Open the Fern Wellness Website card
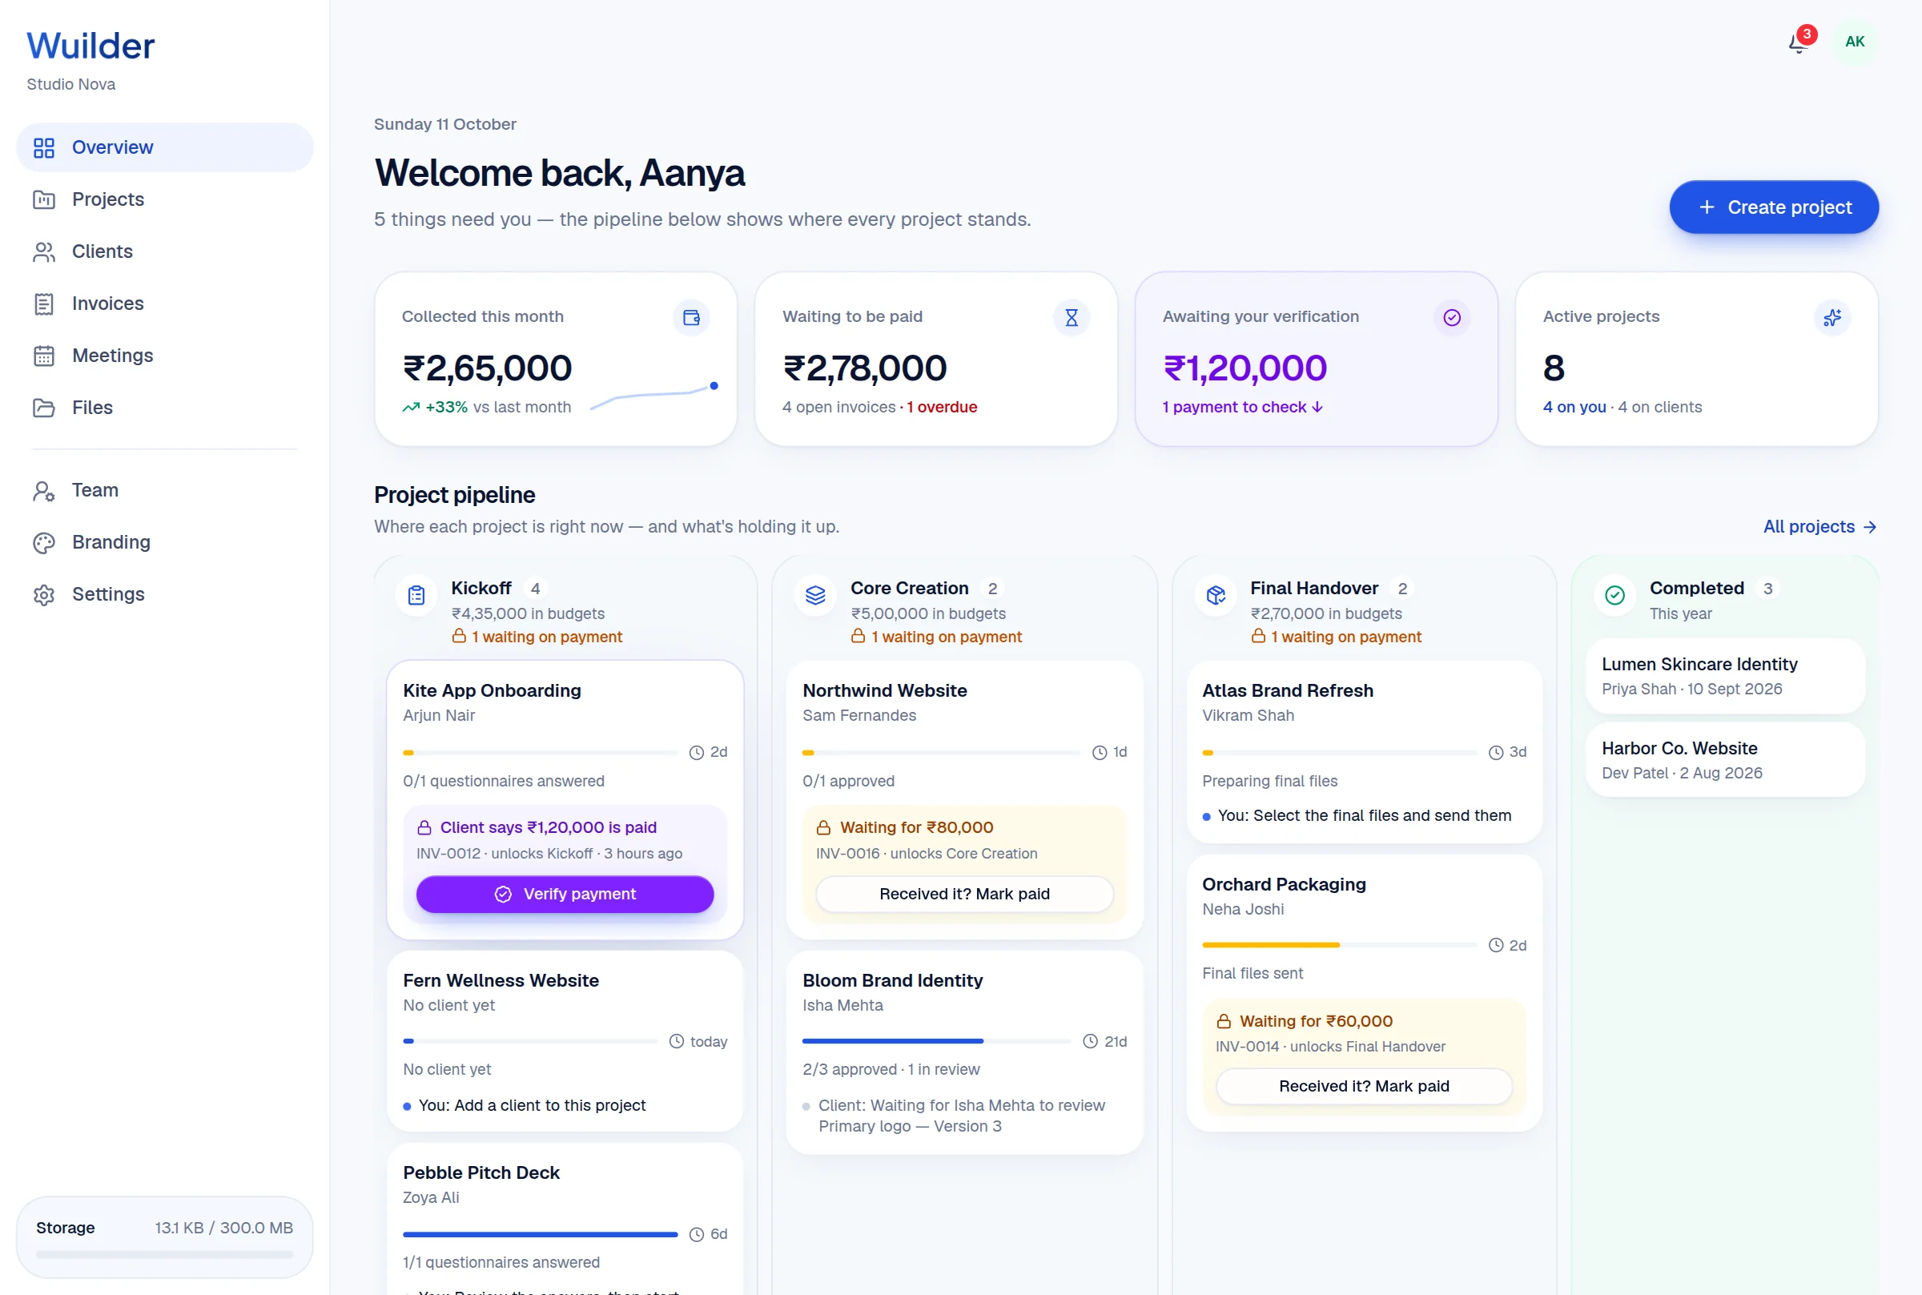The height and width of the screenshot is (1295, 1922). pyautogui.click(x=565, y=1041)
